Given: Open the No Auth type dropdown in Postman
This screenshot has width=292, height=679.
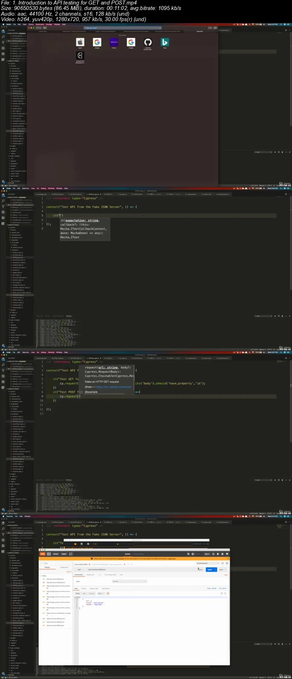Looking at the screenshot, I should pyautogui.click(x=129, y=581).
